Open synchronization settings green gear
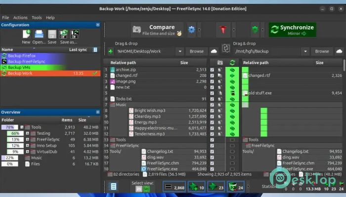 pyautogui.click(x=255, y=30)
